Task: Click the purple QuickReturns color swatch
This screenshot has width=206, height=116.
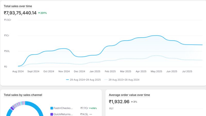Action: pyautogui.click(x=51, y=114)
